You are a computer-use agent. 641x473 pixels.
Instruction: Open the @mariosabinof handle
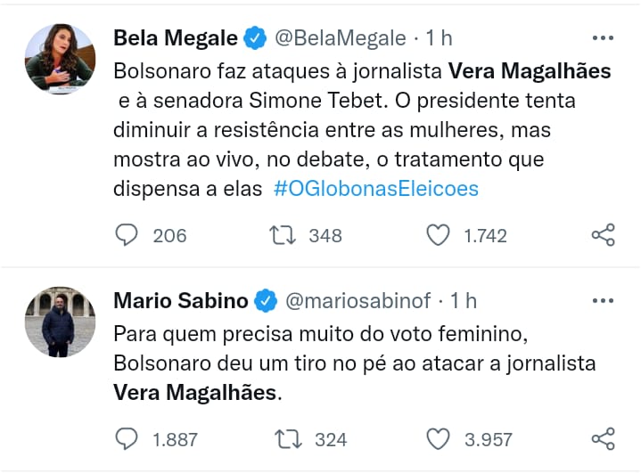tap(360, 301)
